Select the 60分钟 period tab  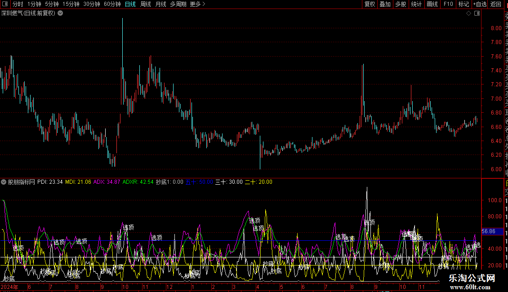[x=112, y=4]
